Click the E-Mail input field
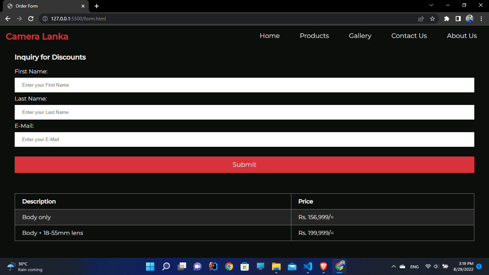The image size is (489, 275). pyautogui.click(x=245, y=139)
